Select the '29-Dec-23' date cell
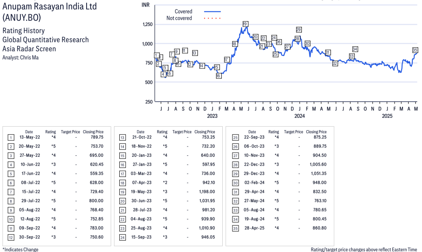This screenshot has width=422, height=252. tap(254, 173)
